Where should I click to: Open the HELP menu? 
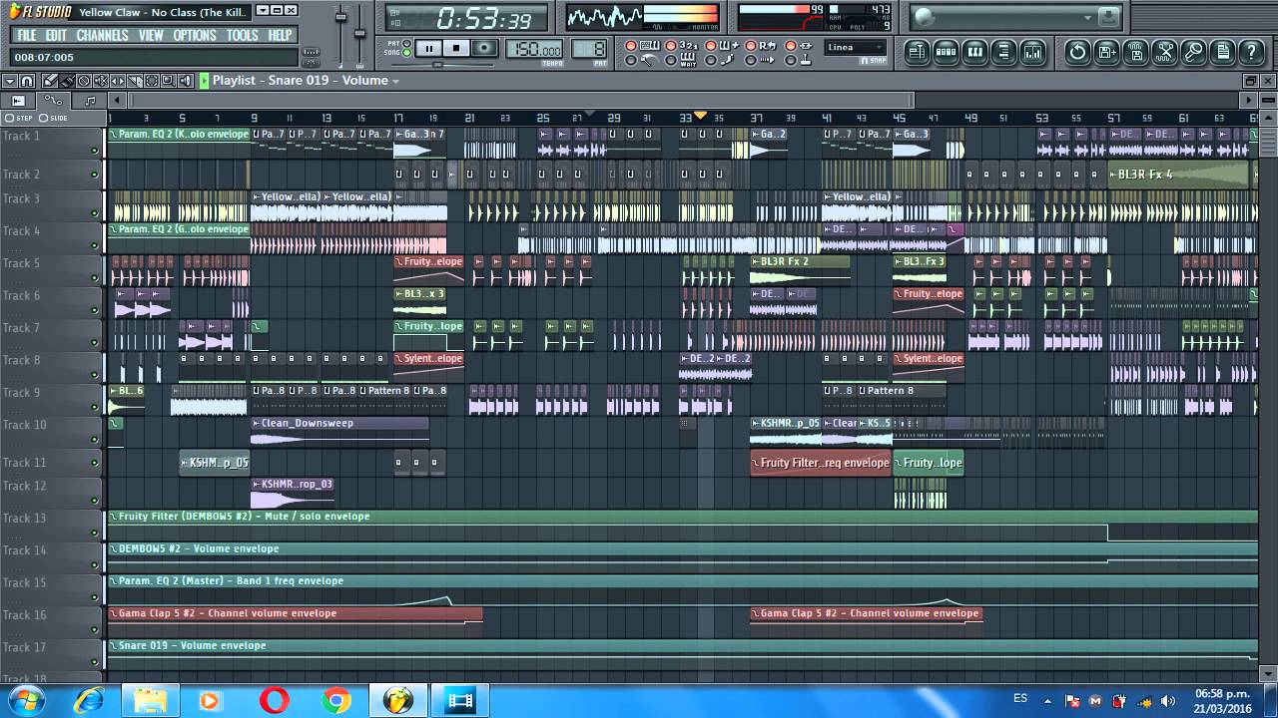point(280,35)
